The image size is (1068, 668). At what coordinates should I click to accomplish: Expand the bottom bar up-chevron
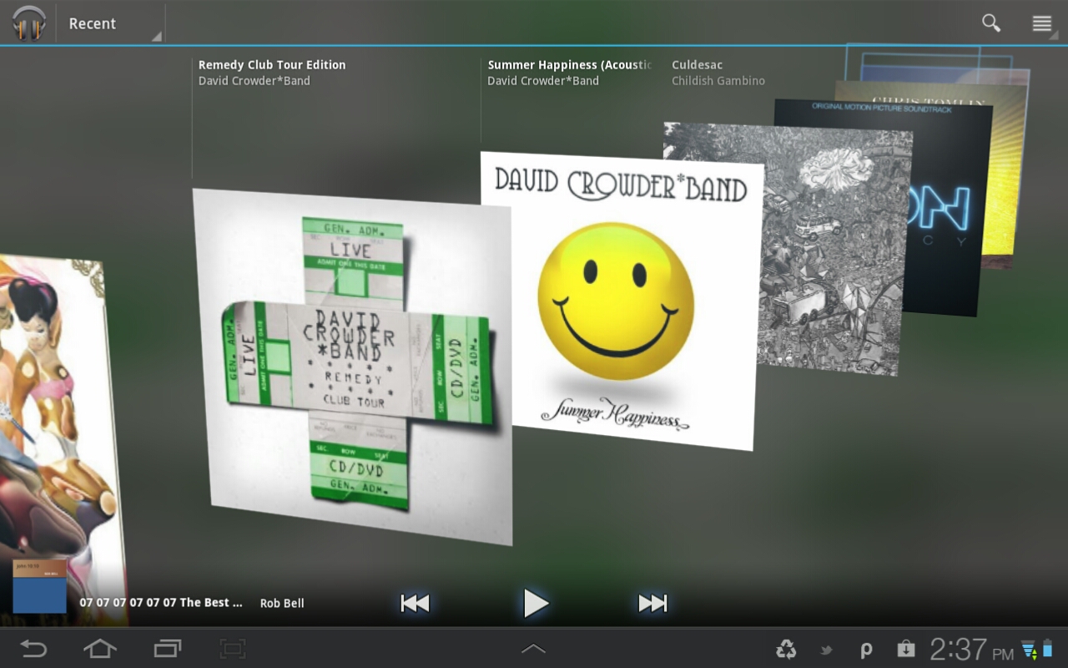click(x=533, y=648)
